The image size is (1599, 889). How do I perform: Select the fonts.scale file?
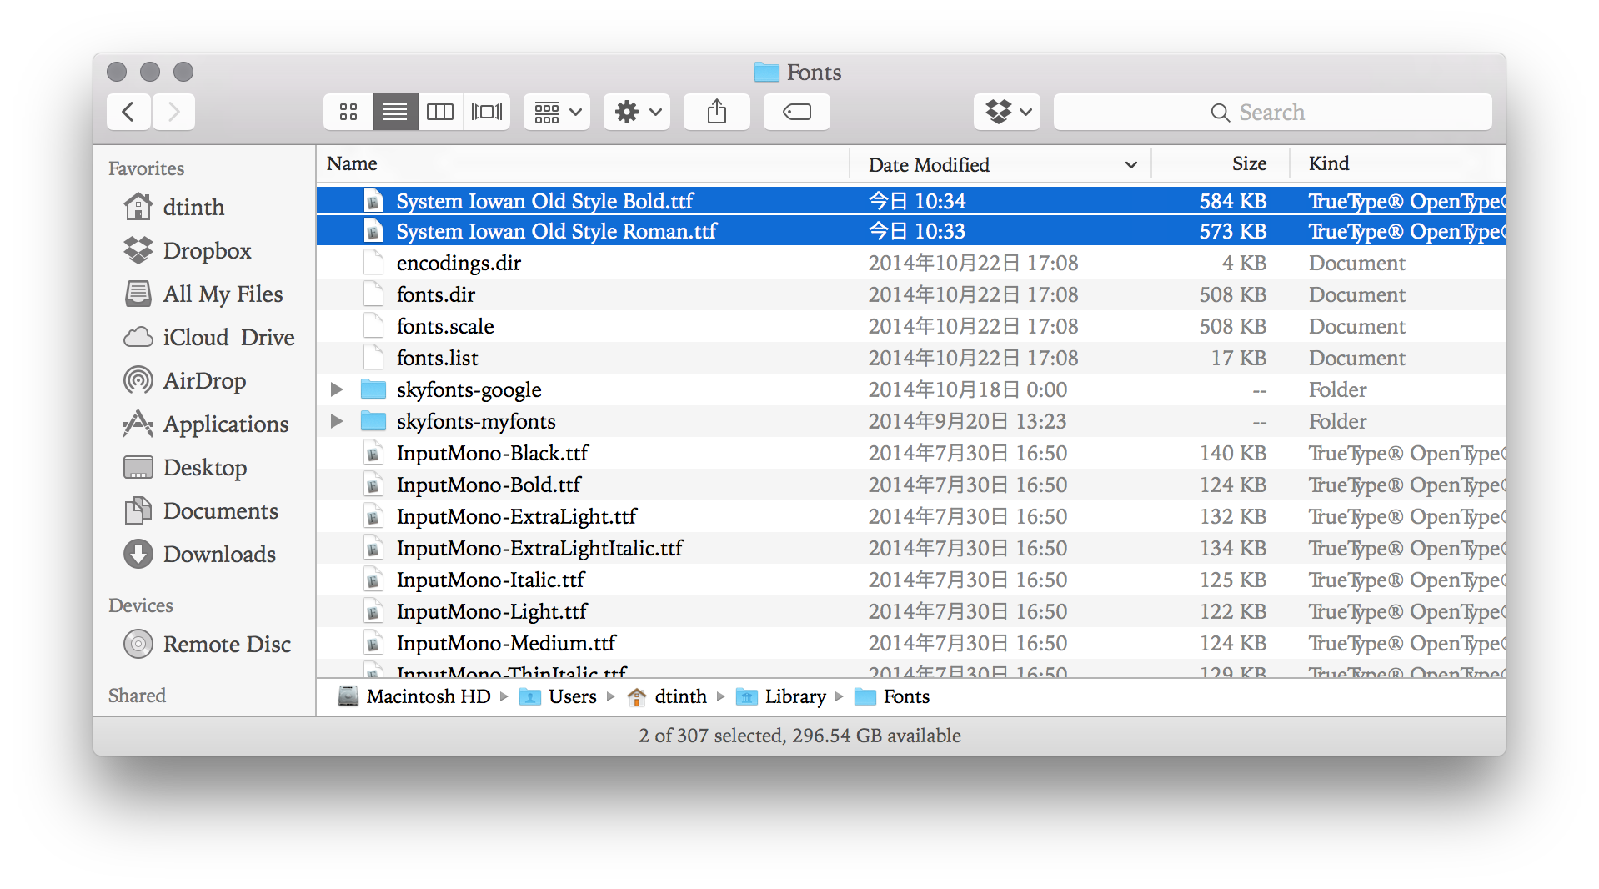(x=911, y=326)
